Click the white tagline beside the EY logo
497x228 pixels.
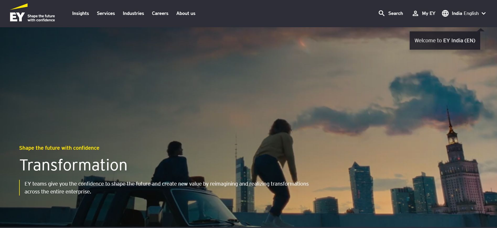(x=41, y=18)
